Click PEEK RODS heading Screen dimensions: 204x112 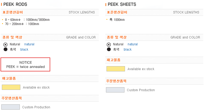15,4
